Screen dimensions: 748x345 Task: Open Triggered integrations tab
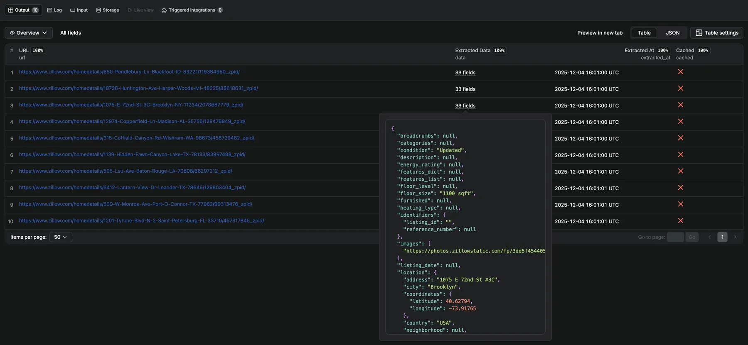coord(192,10)
